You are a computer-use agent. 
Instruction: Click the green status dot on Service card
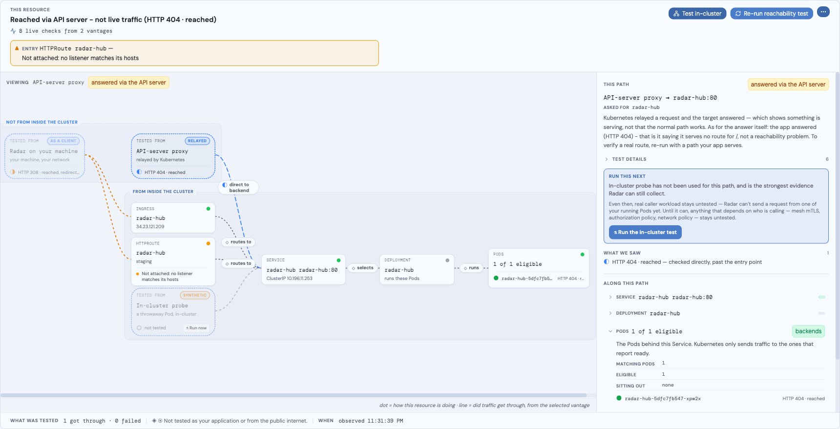pos(338,260)
